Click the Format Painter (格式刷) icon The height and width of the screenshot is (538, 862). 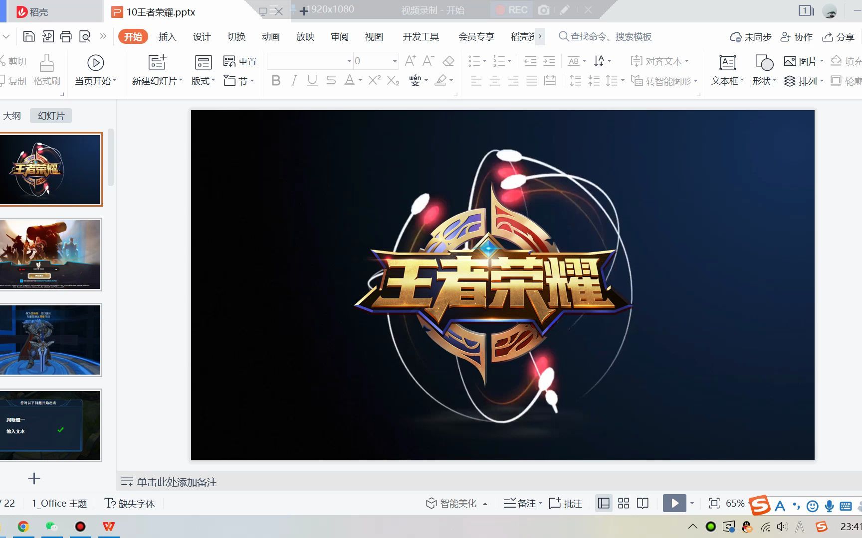pos(46,70)
